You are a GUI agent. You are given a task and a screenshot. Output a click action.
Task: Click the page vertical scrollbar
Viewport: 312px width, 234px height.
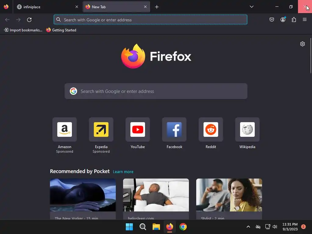click(x=310, y=56)
